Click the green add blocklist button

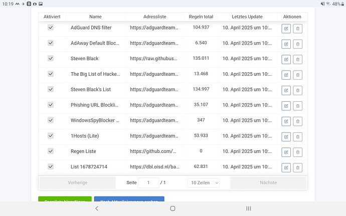tap(65, 199)
